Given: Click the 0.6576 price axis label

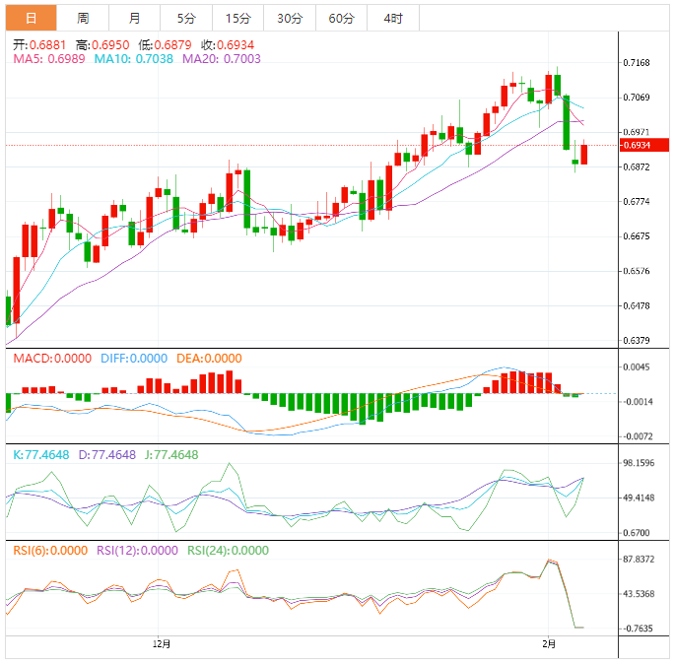Looking at the screenshot, I should point(637,271).
